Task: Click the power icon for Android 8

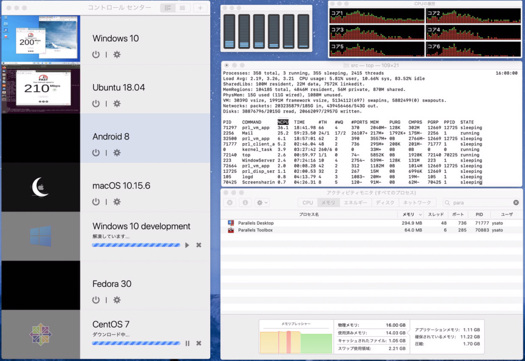Action: (x=96, y=153)
